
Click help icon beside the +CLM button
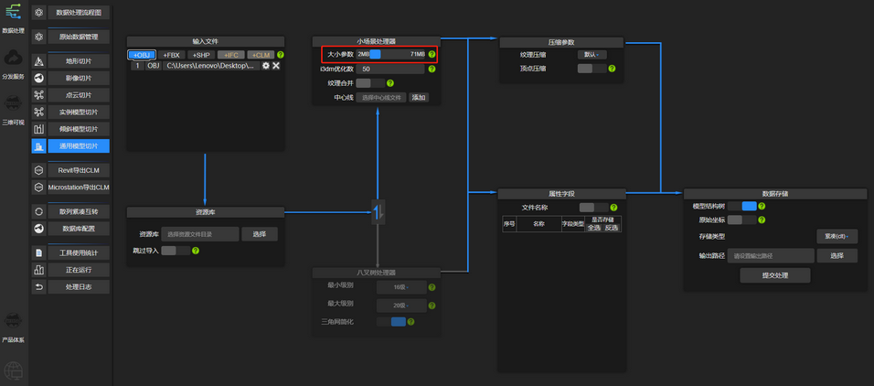pyautogui.click(x=281, y=55)
